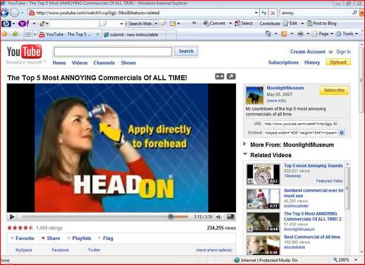Open video in pop-out window icon

[x=231, y=77]
